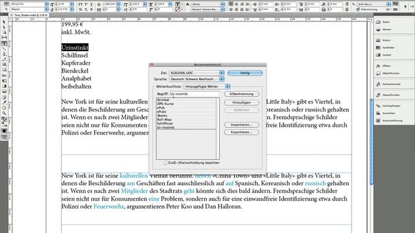Open the Ausrichten panel

point(388,113)
